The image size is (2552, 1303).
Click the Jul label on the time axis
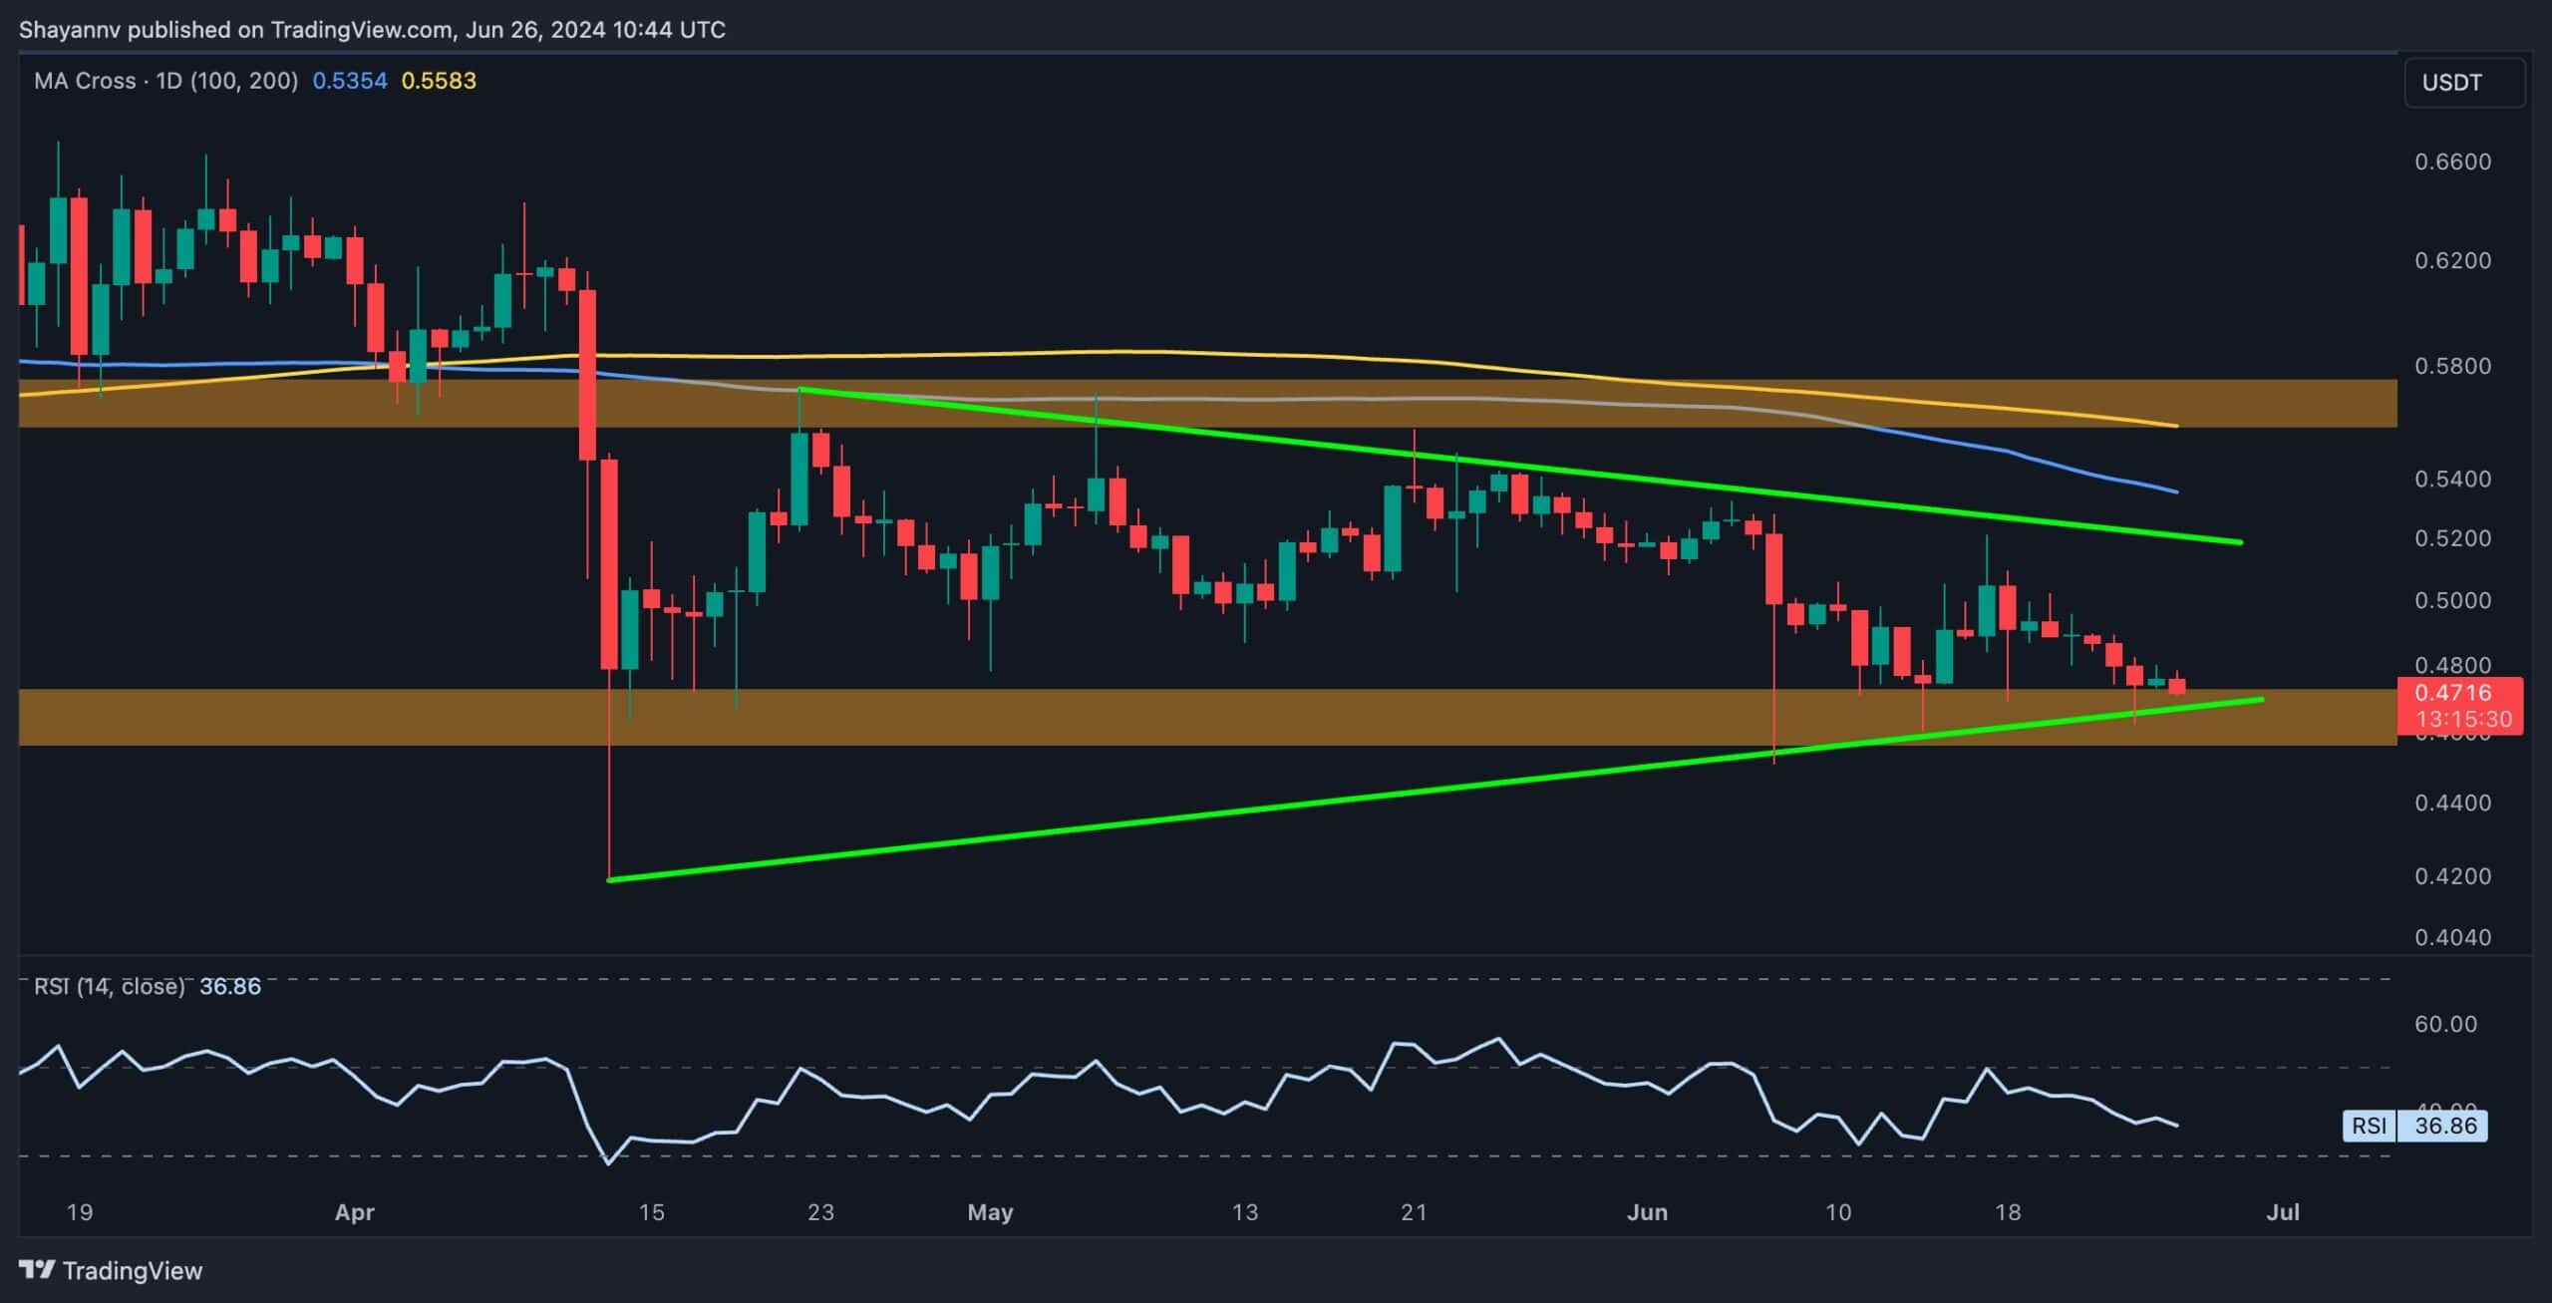point(2284,1212)
